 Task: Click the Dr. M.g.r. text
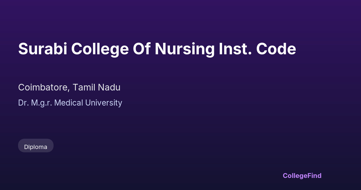[35, 103]
